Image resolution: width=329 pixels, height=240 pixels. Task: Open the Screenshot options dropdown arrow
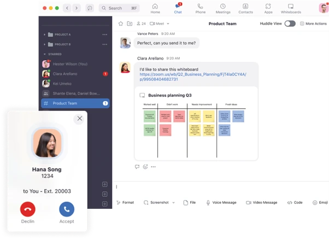tap(173, 202)
